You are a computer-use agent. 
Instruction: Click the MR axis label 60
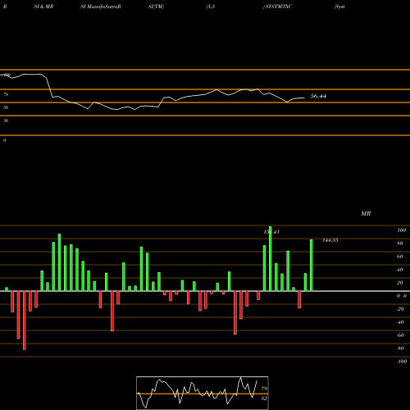(400, 257)
